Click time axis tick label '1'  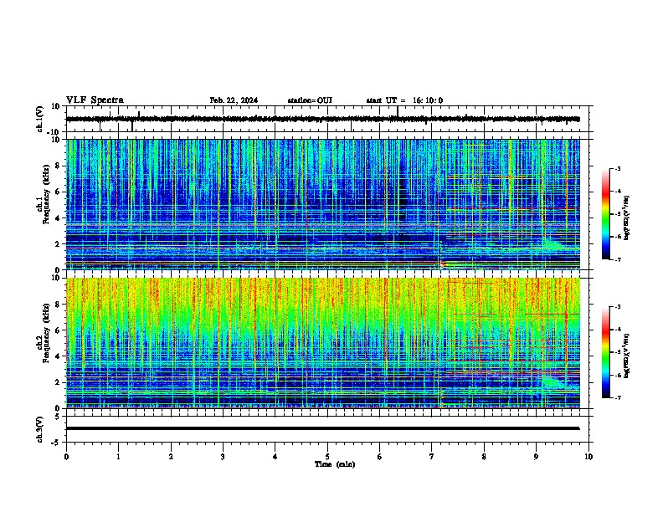point(118,457)
